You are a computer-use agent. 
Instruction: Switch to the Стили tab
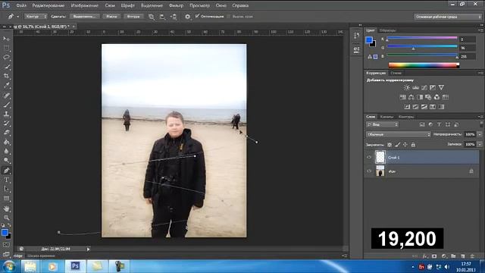click(396, 73)
